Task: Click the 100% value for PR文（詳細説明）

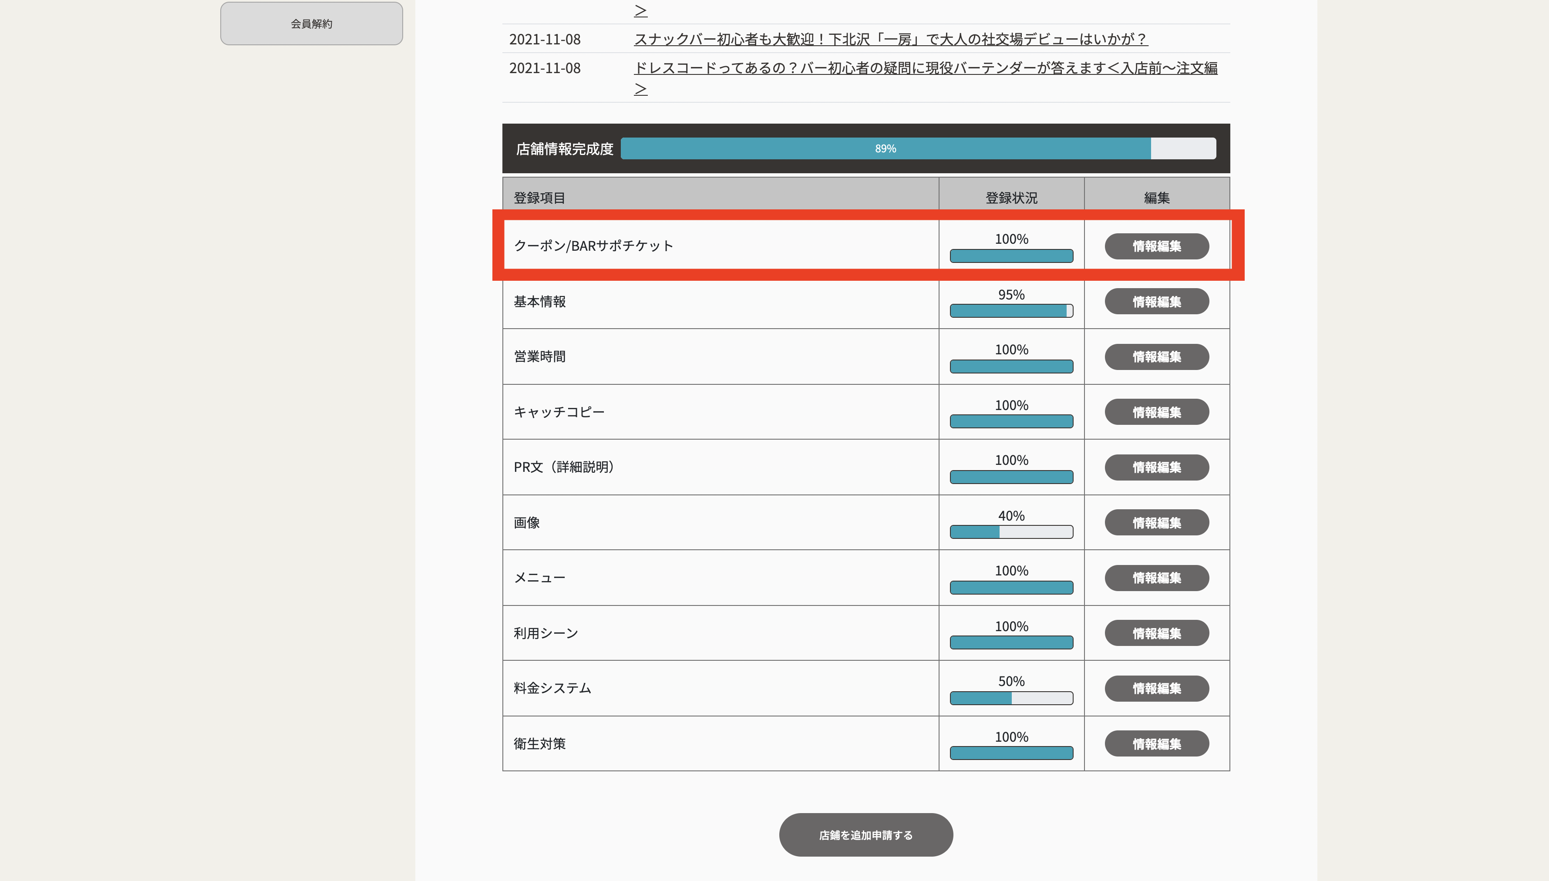Action: click(x=1011, y=460)
